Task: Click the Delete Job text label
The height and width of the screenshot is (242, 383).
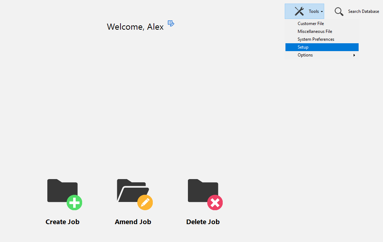Action: (x=203, y=222)
